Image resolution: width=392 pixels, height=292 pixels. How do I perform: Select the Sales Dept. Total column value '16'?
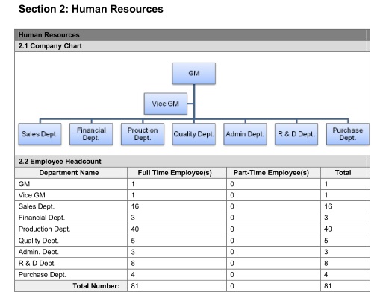(x=328, y=206)
